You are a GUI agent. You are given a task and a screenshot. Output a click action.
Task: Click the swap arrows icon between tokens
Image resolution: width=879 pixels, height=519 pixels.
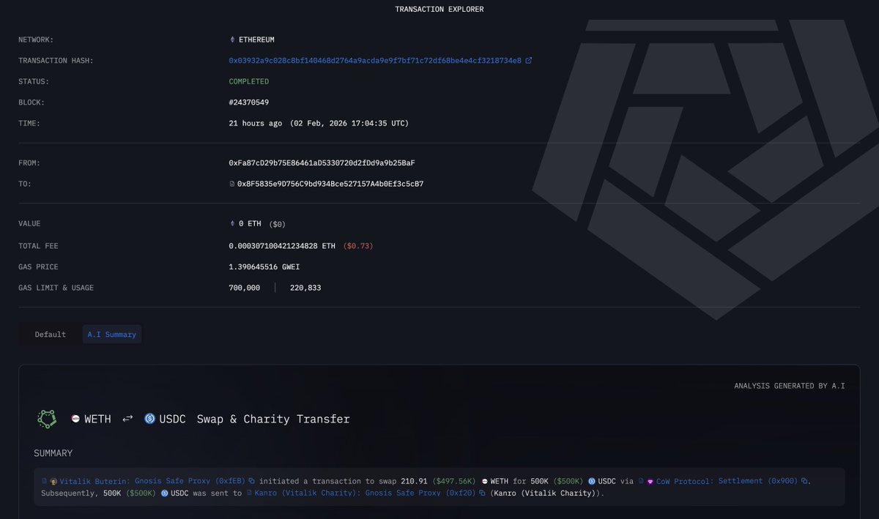(127, 419)
